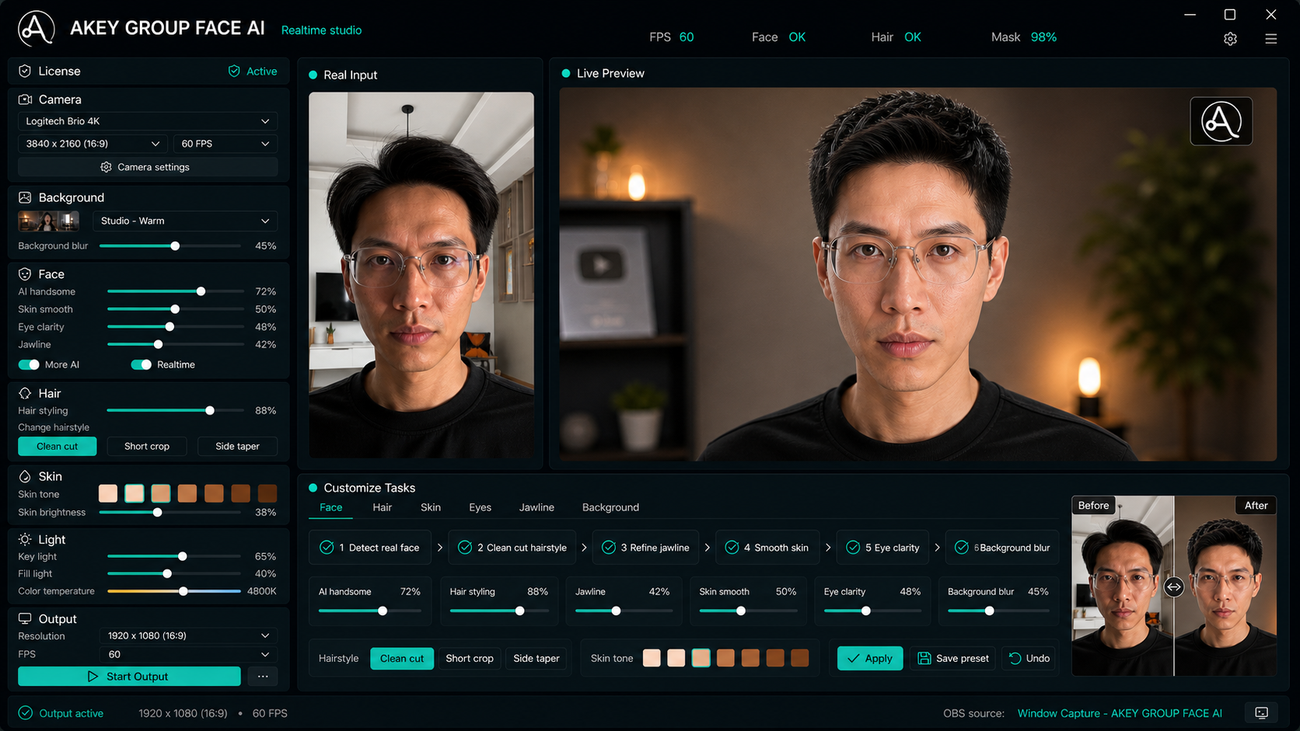This screenshot has width=1300, height=731.
Task: Select Clean cut in Customize Tasks hairstyle
Action: coord(402,658)
